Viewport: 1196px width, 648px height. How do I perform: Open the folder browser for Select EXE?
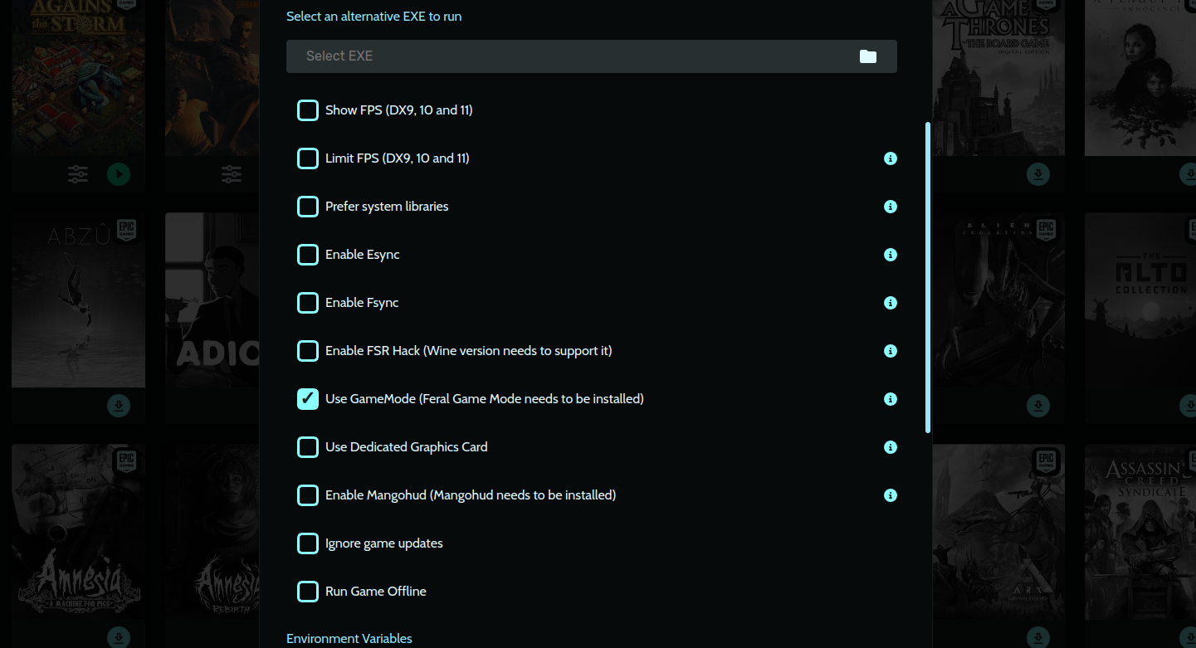pyautogui.click(x=868, y=56)
